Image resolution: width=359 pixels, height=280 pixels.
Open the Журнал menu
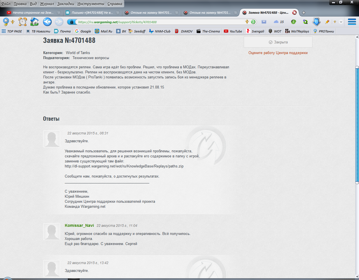(47, 4)
